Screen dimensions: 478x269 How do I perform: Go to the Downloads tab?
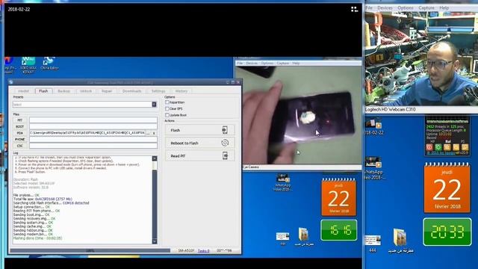pos(131,91)
